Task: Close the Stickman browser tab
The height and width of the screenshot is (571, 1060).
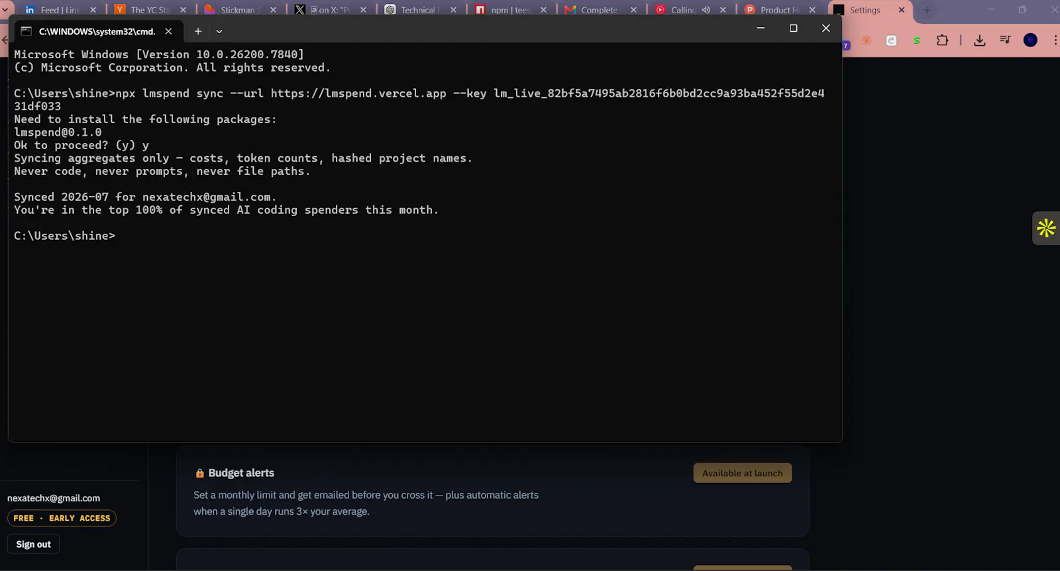Action: tap(273, 10)
